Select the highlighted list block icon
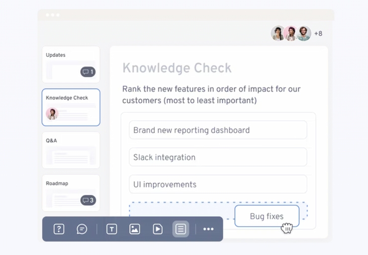This screenshot has height=255, width=368. point(181,229)
